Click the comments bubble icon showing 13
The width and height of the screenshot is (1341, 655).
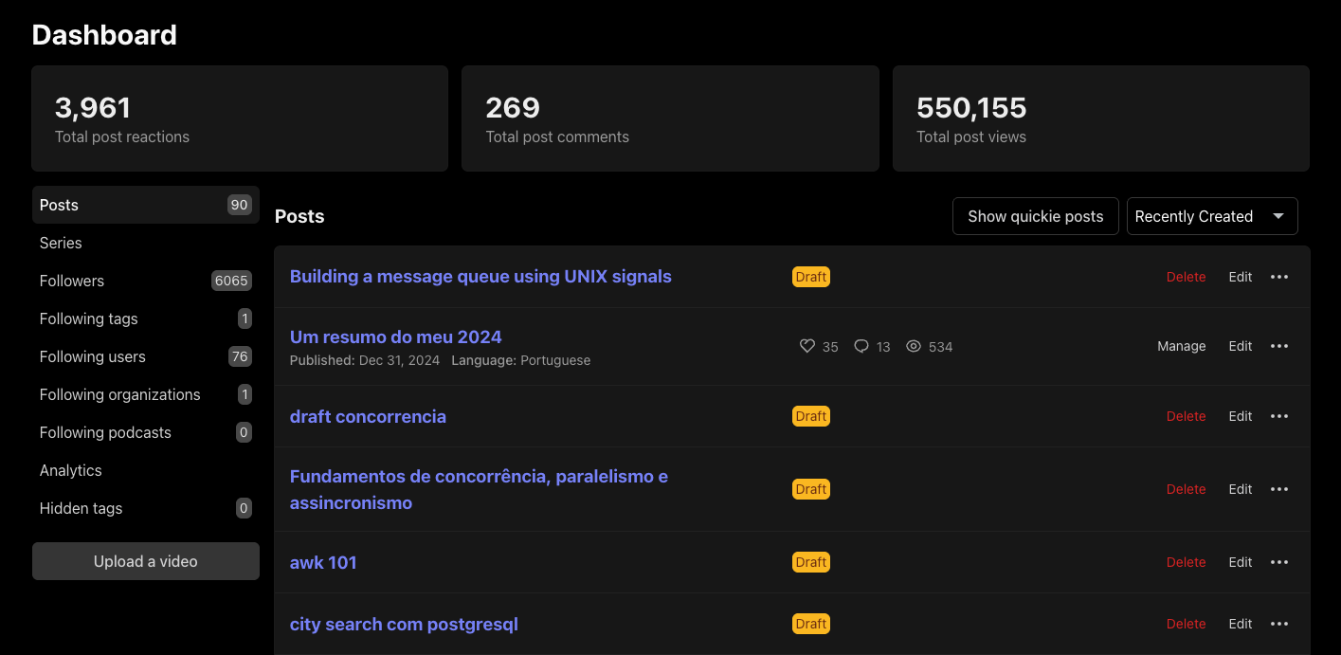pyautogui.click(x=861, y=347)
